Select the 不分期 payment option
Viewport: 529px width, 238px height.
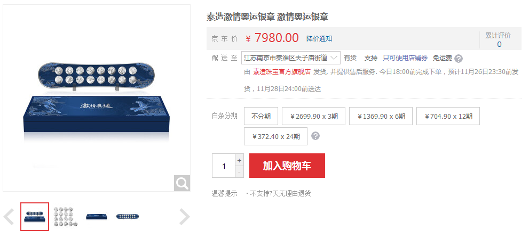(261, 116)
